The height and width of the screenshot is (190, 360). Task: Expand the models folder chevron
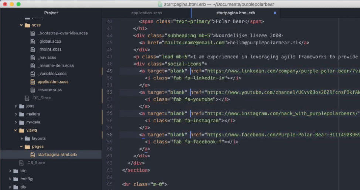pyautogui.click(x=16, y=122)
